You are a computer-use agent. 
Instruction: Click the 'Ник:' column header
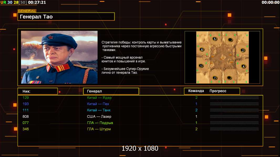[38, 91]
